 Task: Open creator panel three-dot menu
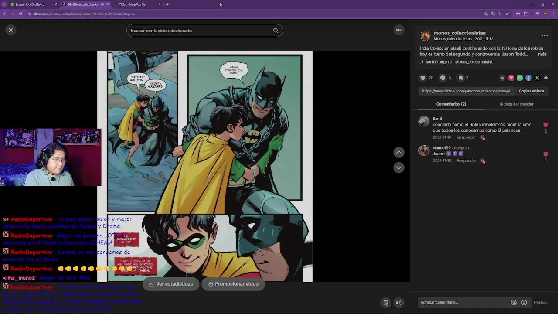coord(544,35)
